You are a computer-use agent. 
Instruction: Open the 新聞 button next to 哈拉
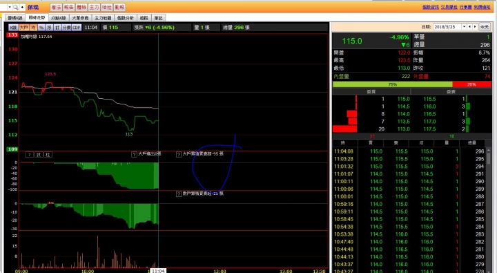tap(119, 7)
